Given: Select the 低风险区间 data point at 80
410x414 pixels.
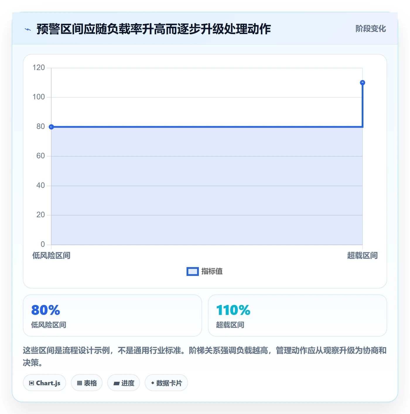Looking at the screenshot, I should point(51,127).
